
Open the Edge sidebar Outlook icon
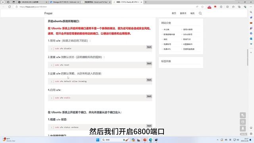[x=251, y=39]
